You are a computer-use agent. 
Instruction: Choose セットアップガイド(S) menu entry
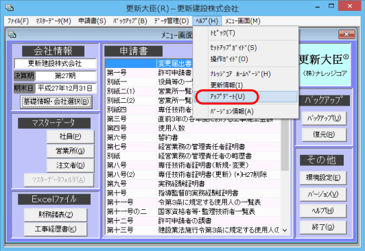click(x=246, y=48)
